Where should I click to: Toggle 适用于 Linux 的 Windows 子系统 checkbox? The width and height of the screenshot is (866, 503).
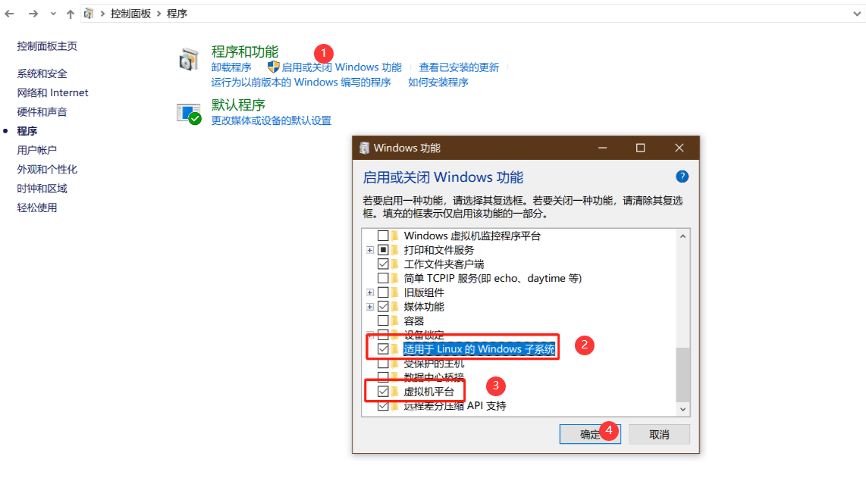(x=383, y=349)
